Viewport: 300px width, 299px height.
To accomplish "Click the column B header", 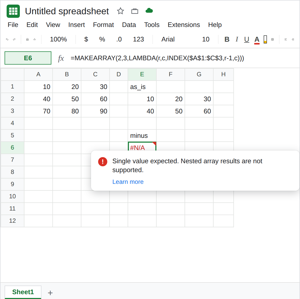I will tap(67, 74).
